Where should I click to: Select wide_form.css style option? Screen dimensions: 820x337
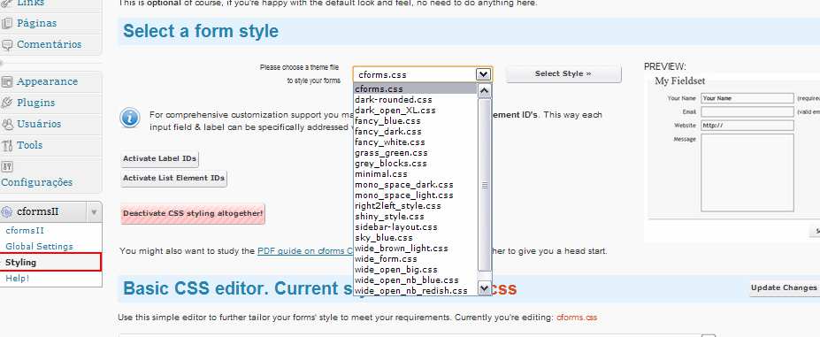pos(416,259)
